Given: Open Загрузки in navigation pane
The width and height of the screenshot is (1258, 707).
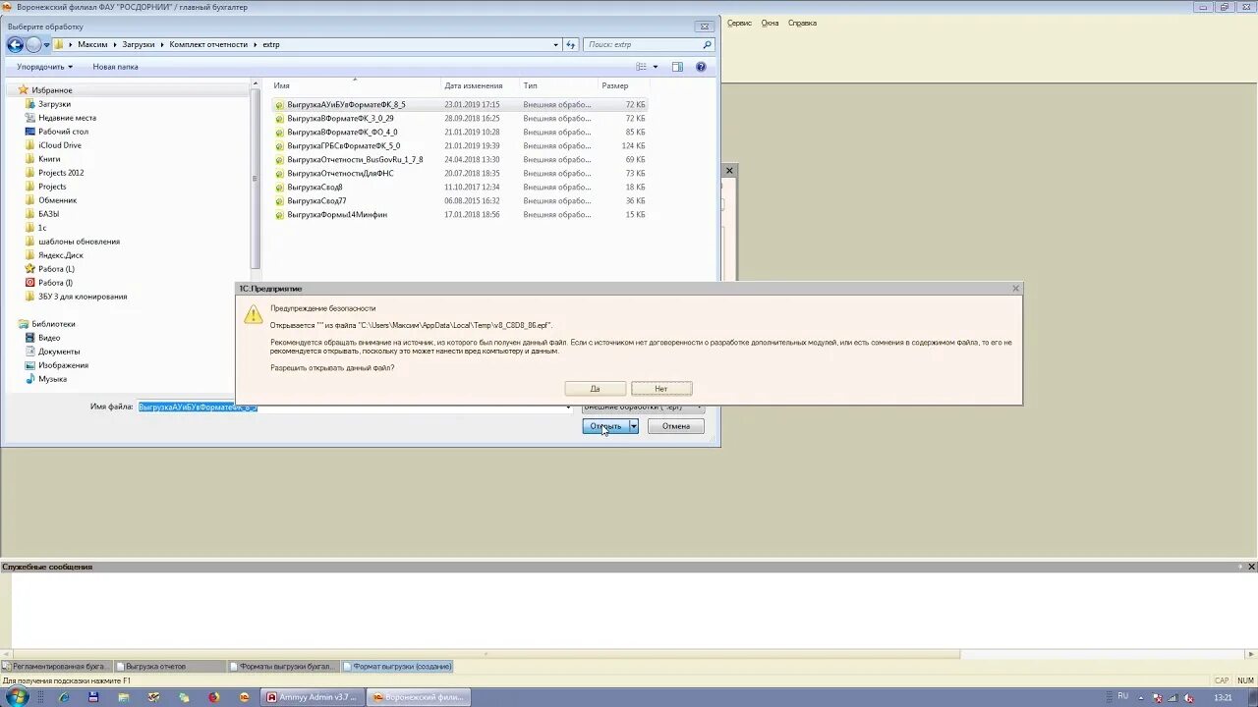Looking at the screenshot, I should pyautogui.click(x=54, y=104).
